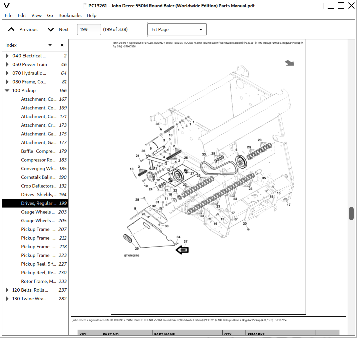Viewport: 357px width, 338px height.
Task: Expand the 070 Hydraulic section
Action: [7, 73]
